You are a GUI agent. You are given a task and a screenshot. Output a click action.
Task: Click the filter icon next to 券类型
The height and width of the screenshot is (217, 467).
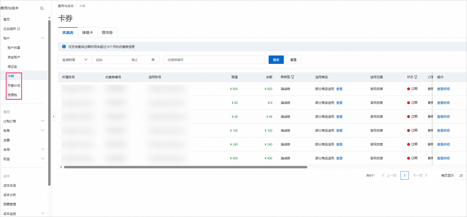[293, 77]
